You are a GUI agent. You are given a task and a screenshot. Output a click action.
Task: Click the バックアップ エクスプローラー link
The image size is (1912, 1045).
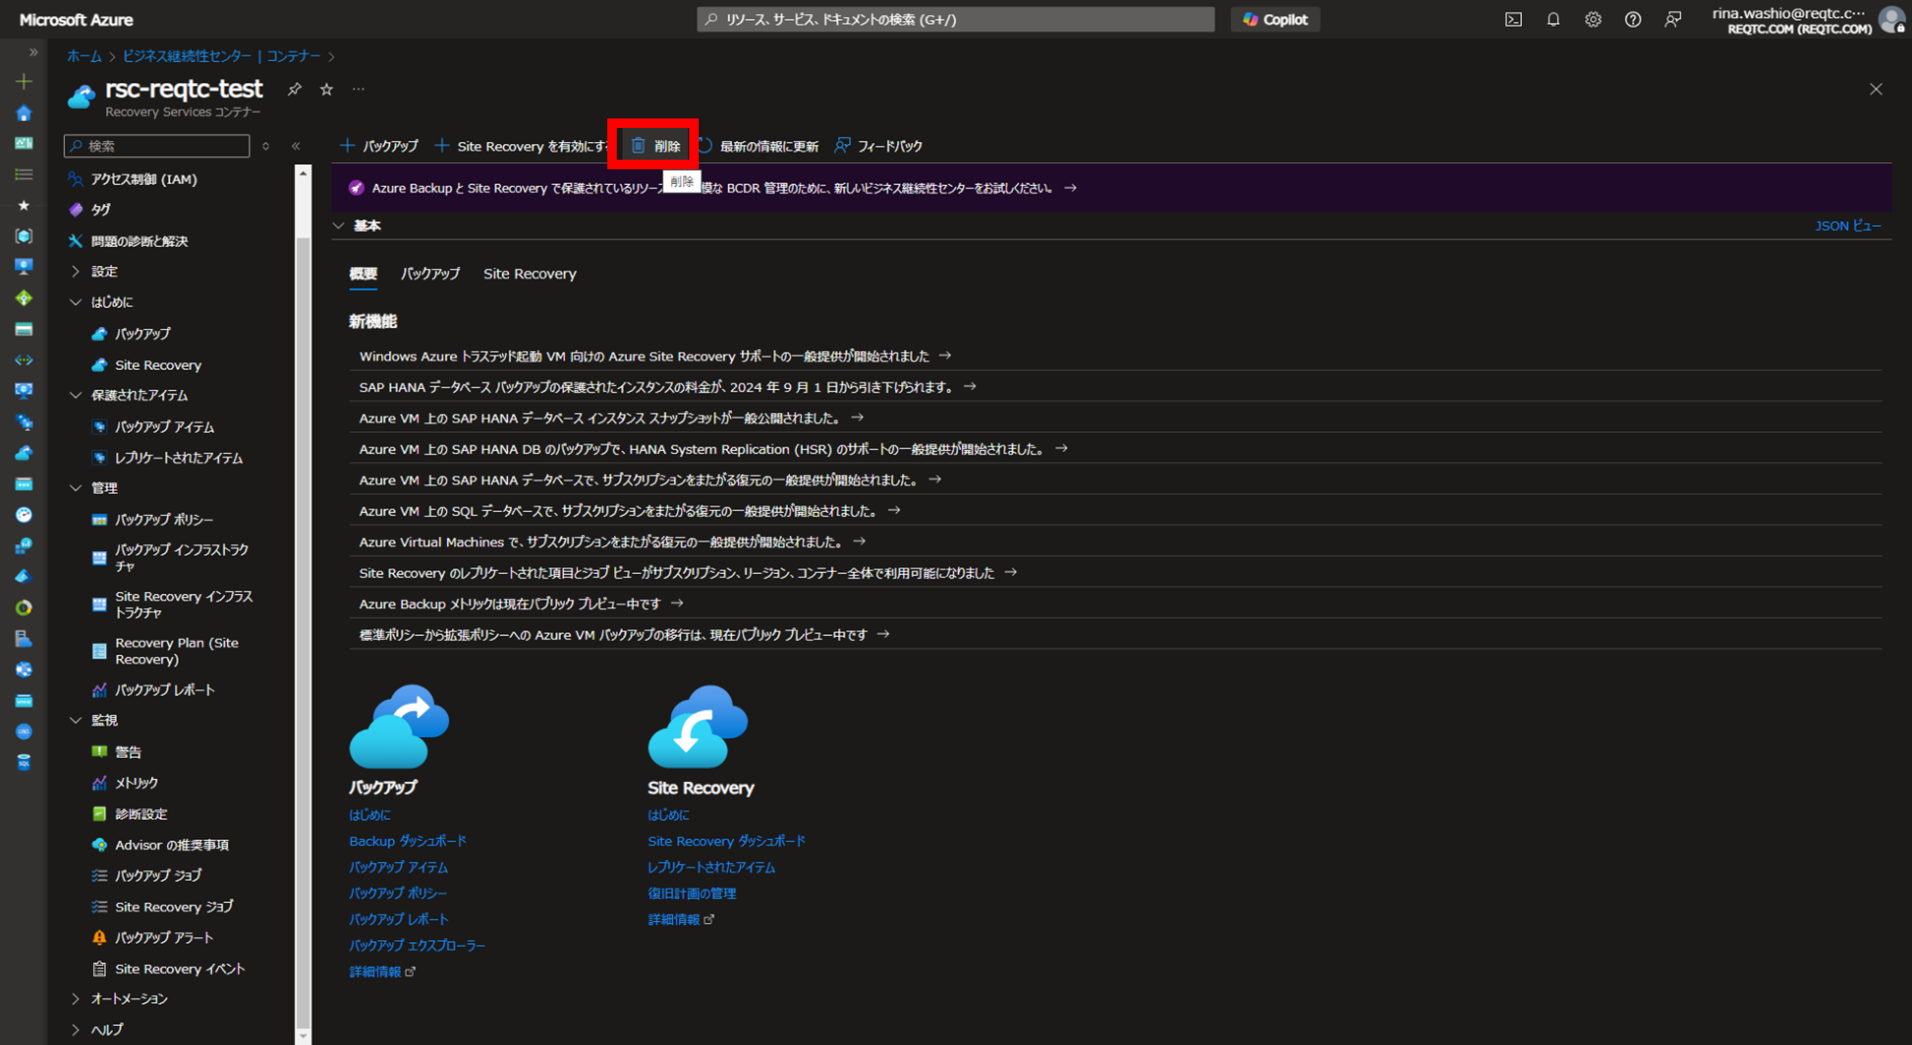point(417,946)
